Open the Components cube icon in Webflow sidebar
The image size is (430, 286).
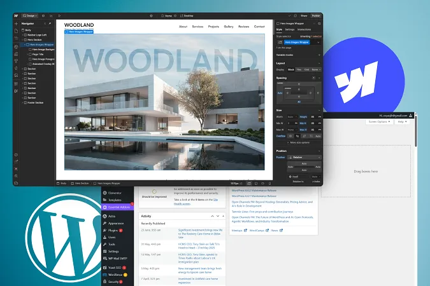(16, 47)
